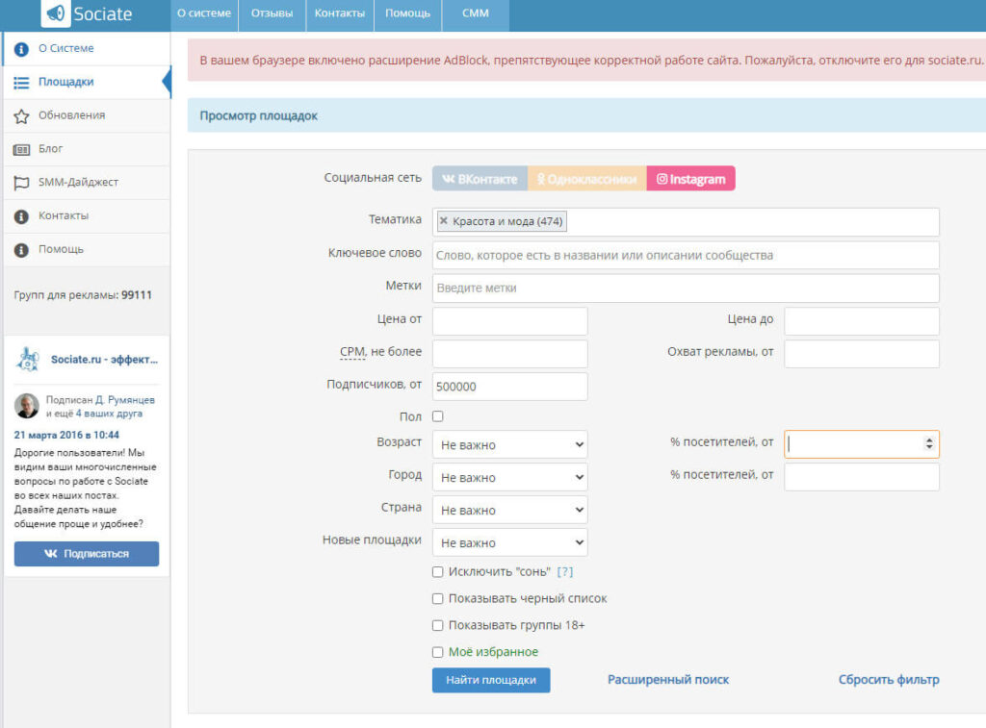Focus the Ключевое слово input field
Screen dimensions: 986x728
coord(685,256)
